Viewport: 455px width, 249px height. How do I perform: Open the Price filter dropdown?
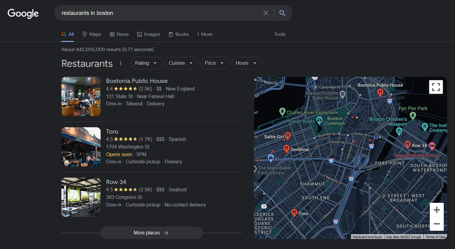coord(215,63)
